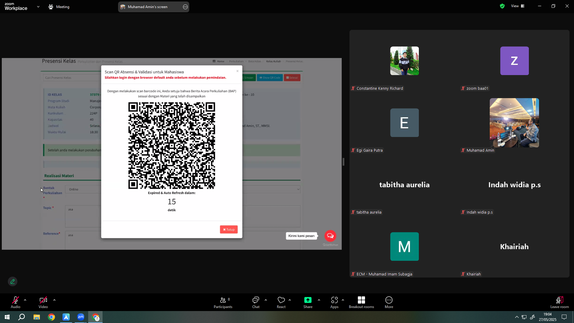Image resolution: width=574 pixels, height=323 pixels.
Task: Open Breakout rooms
Action: 361,302
